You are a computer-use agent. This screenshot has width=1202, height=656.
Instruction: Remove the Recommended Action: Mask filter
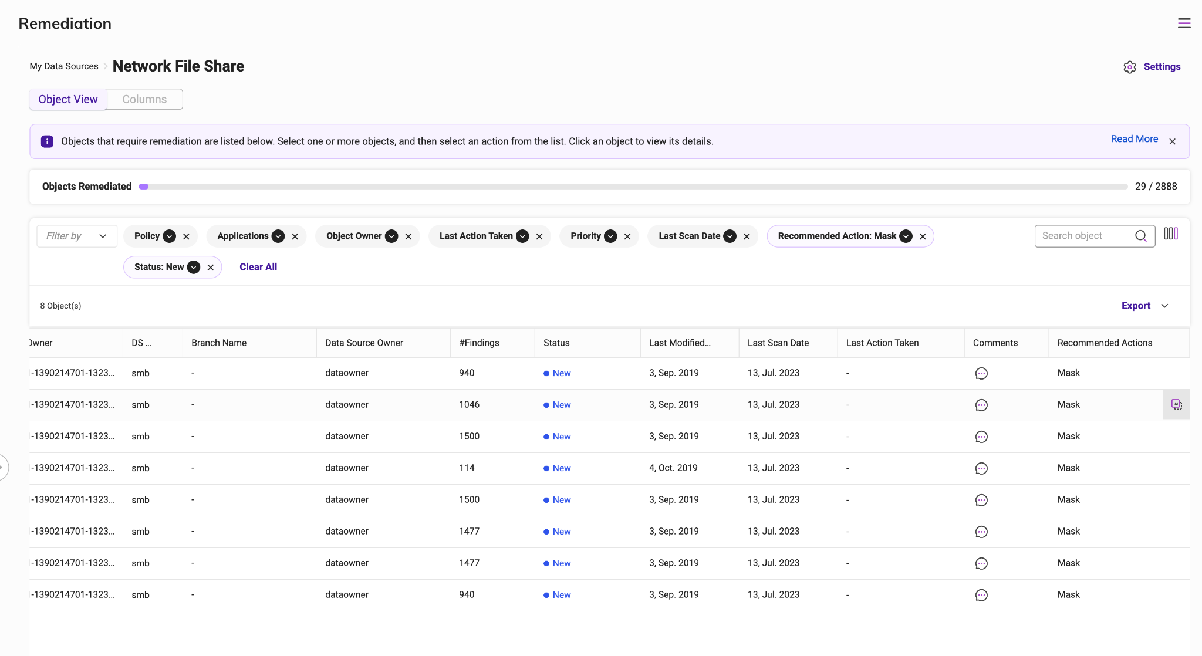(922, 236)
